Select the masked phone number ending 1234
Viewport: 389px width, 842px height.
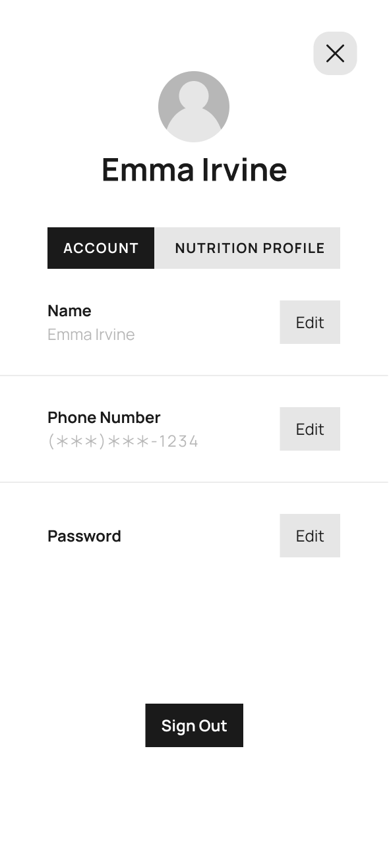coord(123,441)
